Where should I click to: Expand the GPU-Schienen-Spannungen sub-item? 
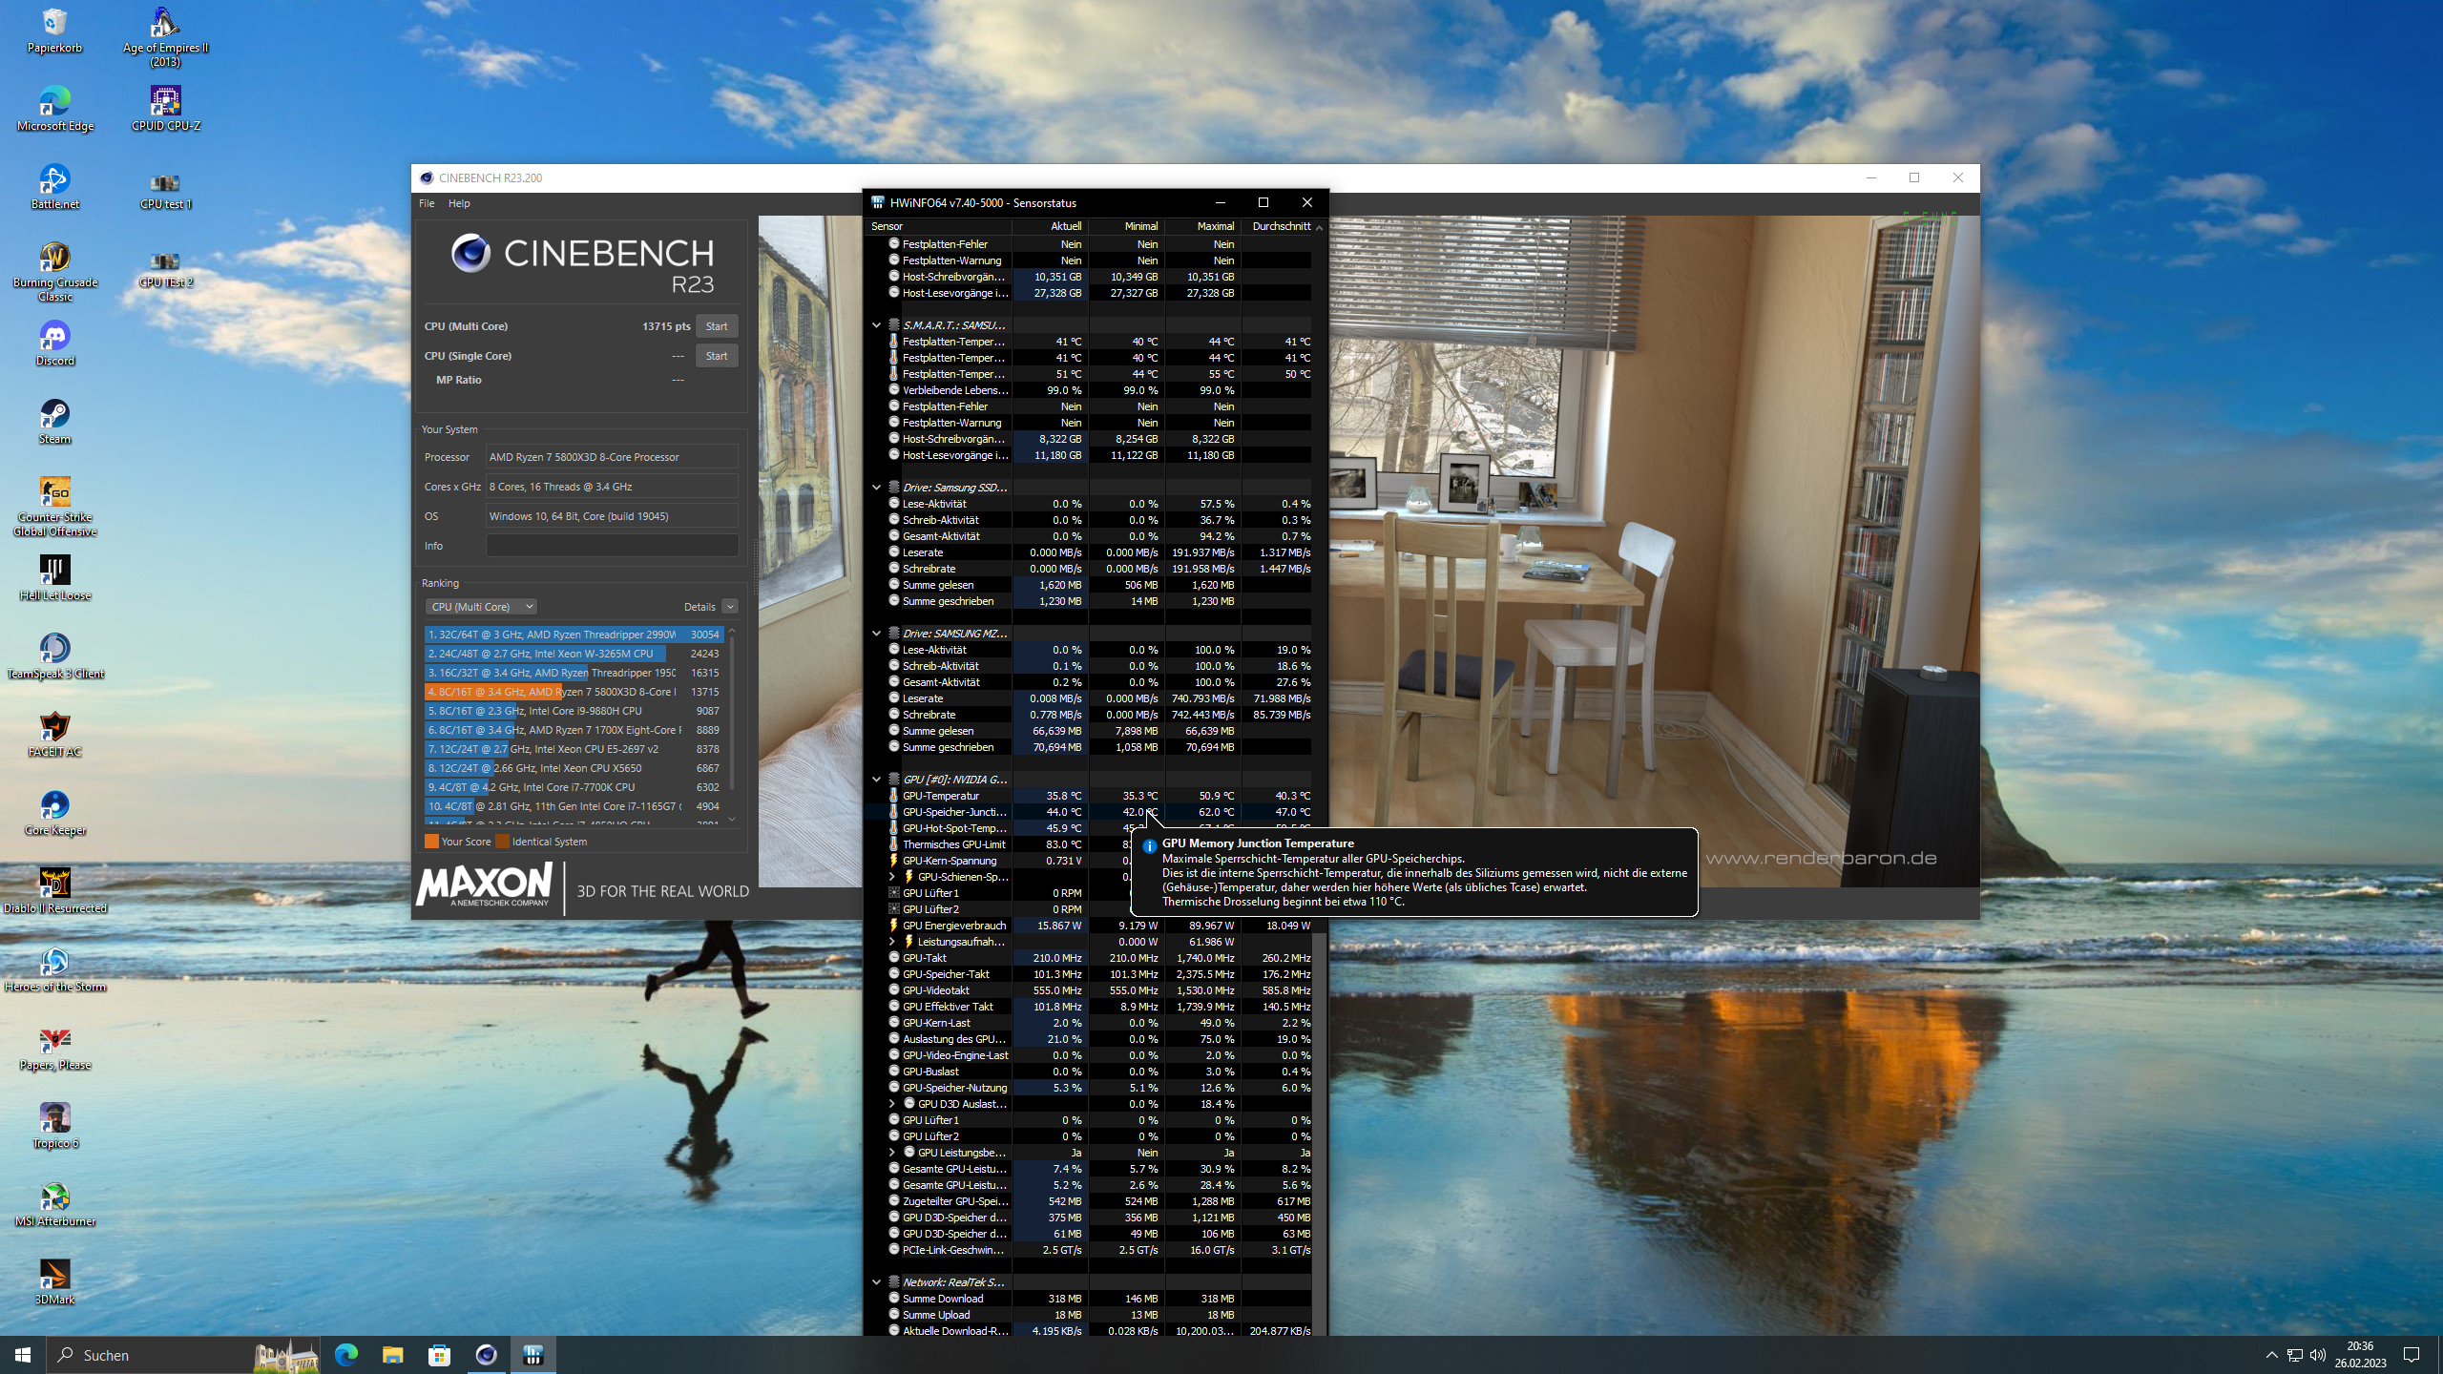coord(892,877)
